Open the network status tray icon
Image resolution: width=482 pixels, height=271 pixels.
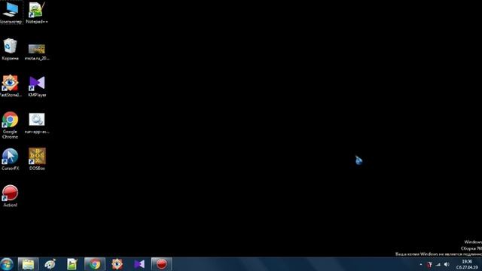click(438, 264)
